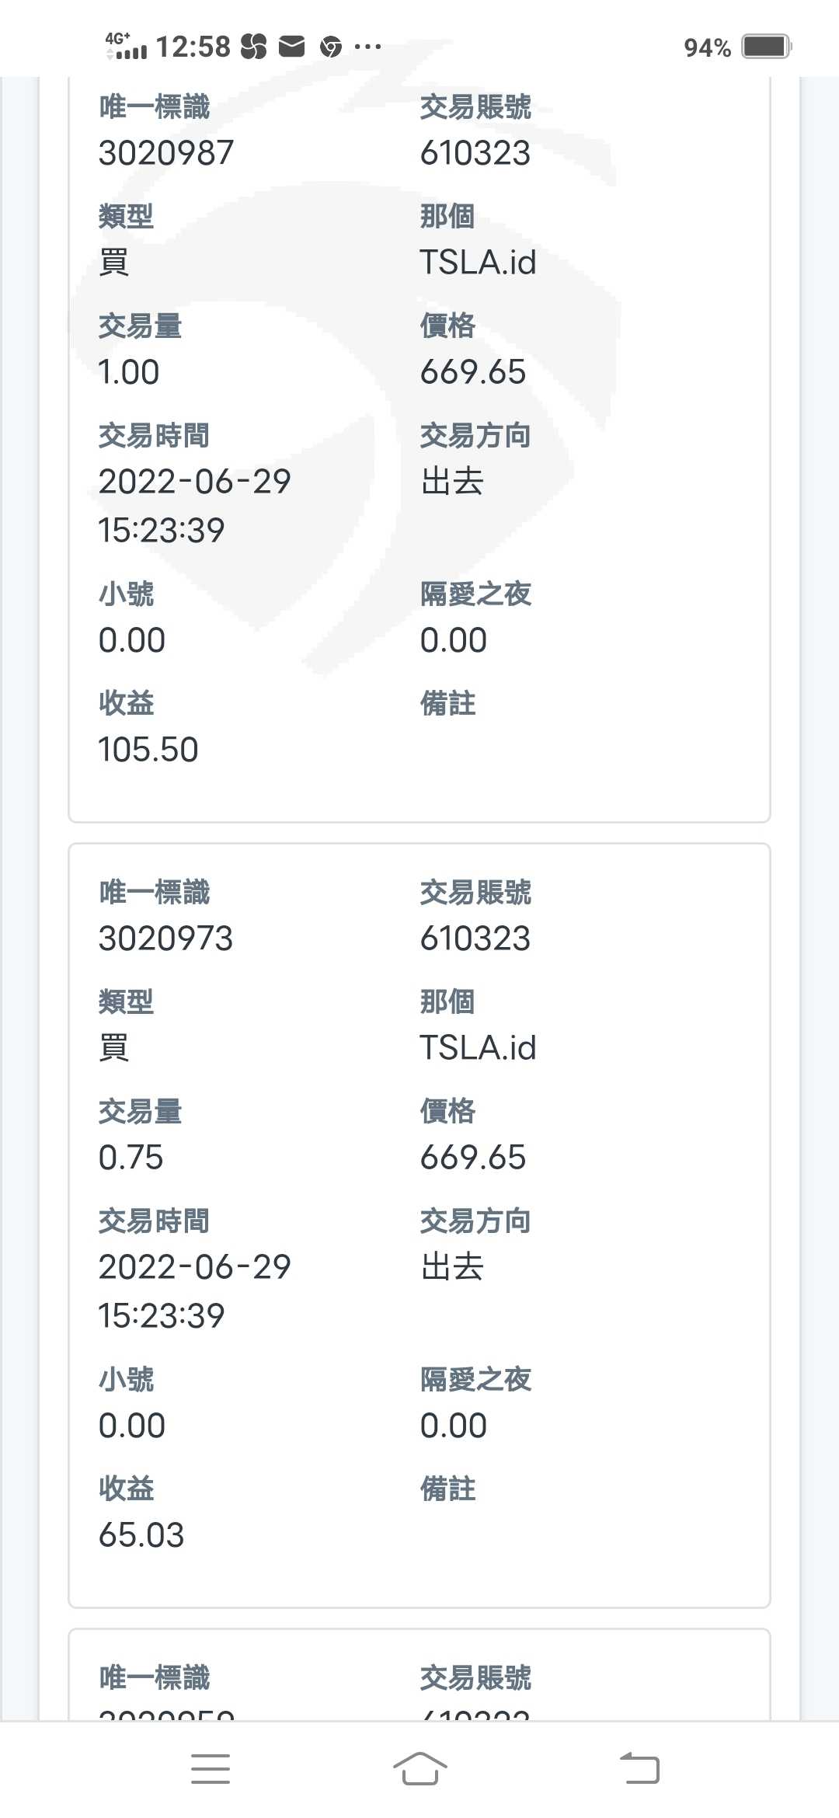Tap profit value 65.03
This screenshot has height=1818, width=839.
[x=141, y=1535]
